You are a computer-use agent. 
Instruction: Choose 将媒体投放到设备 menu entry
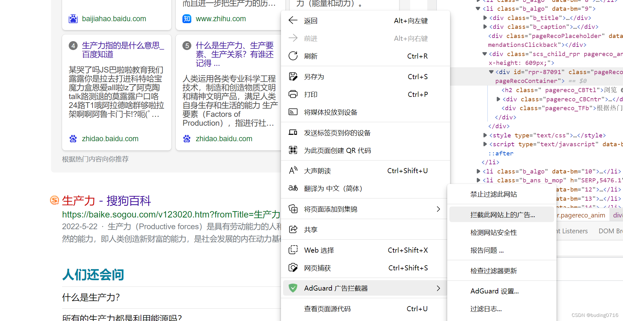click(x=365, y=112)
